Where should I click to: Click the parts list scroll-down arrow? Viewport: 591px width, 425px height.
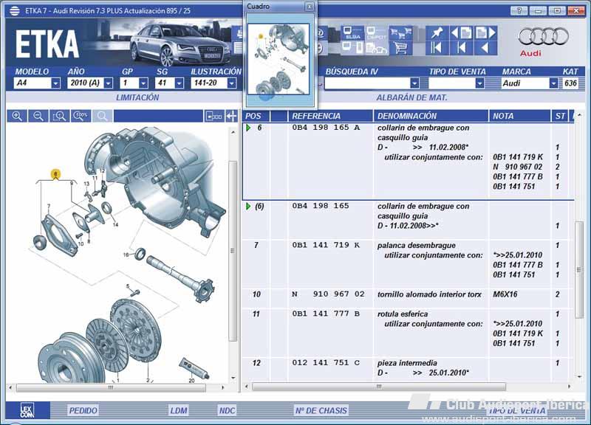click(x=579, y=376)
